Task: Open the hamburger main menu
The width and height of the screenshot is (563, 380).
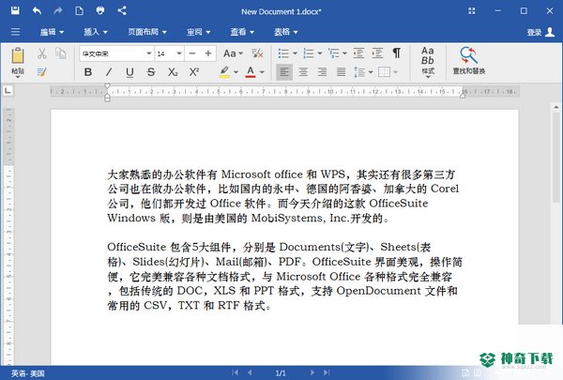Action: [x=15, y=32]
